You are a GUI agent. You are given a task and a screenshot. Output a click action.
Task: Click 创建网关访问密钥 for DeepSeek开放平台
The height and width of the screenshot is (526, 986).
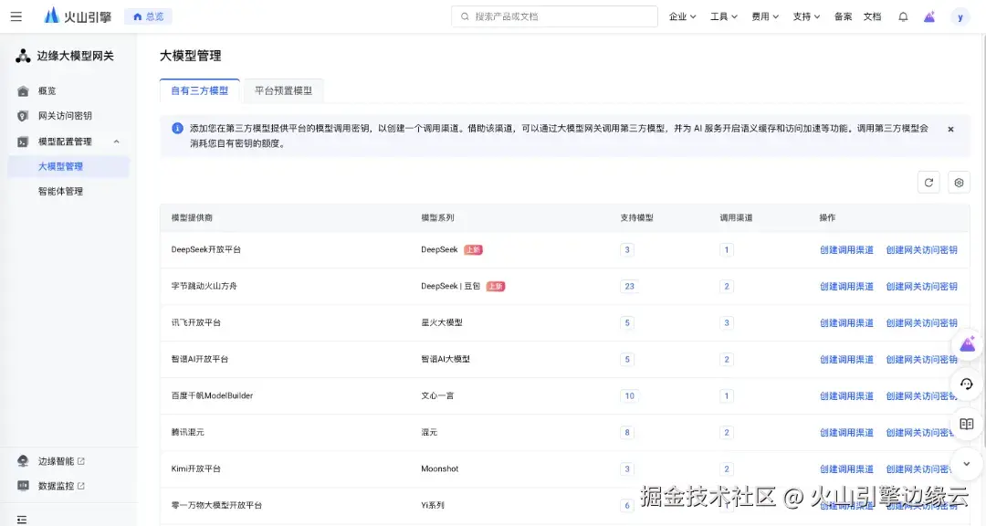tap(921, 250)
